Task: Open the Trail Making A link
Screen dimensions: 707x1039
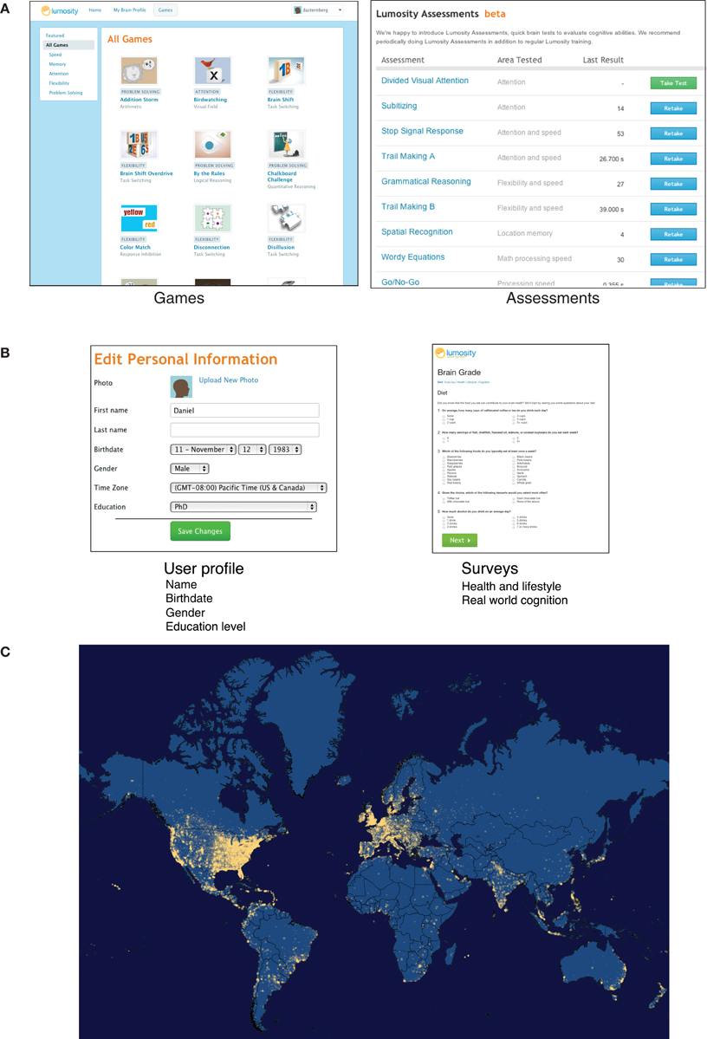Action: tap(408, 156)
